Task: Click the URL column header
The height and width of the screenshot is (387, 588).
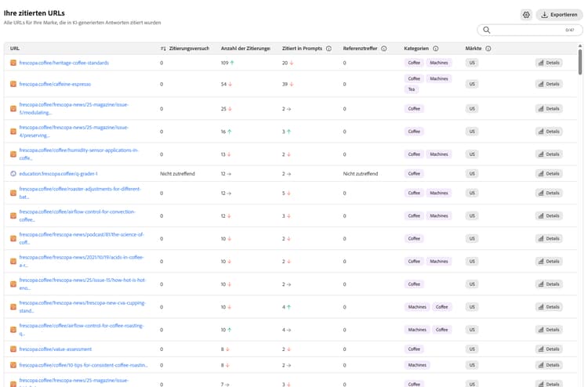Action: [x=15, y=49]
